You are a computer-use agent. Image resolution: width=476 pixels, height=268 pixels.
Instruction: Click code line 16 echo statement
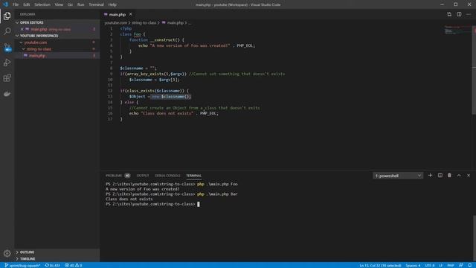pyautogui.click(x=173, y=113)
